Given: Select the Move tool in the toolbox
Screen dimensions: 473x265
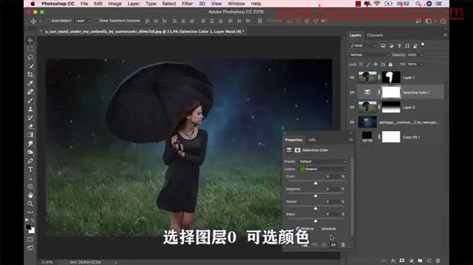Looking at the screenshot, I should coord(30,40).
